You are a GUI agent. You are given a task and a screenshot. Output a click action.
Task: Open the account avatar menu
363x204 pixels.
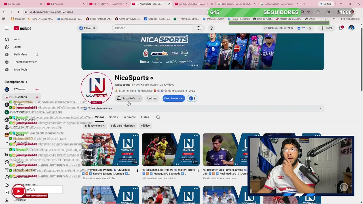point(351,28)
